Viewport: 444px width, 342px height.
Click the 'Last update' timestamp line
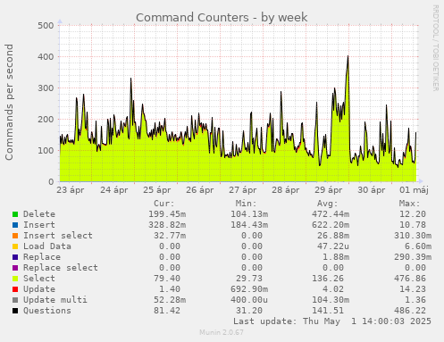click(x=332, y=321)
